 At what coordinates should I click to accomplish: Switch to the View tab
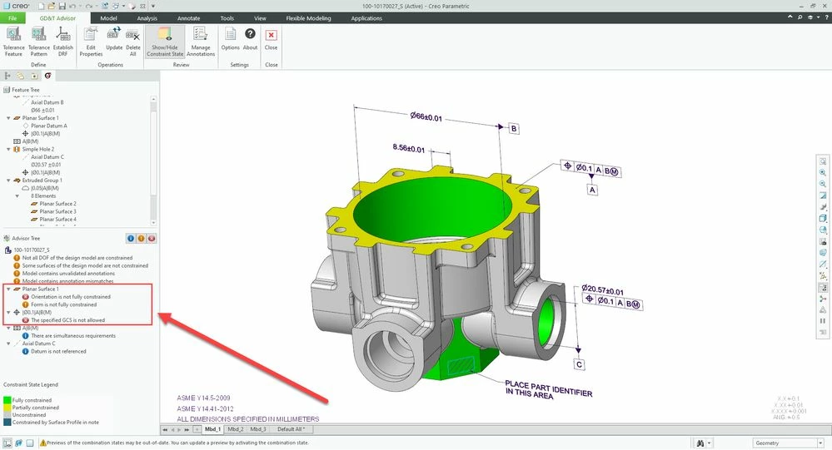click(x=260, y=18)
